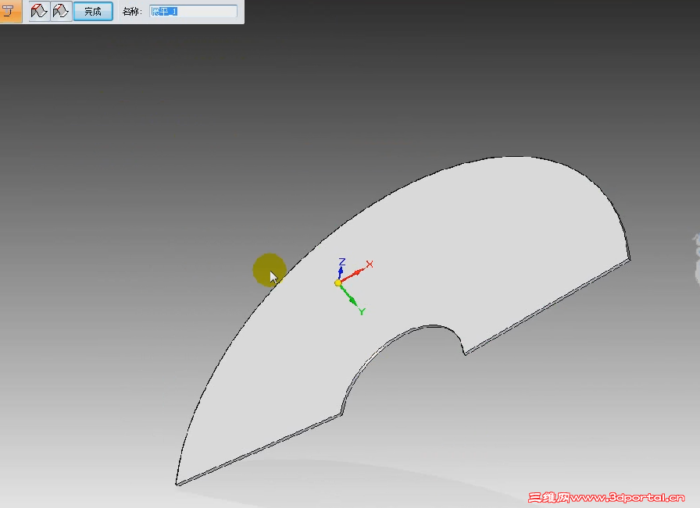Select the face step icon with red face
Viewport: 700px width, 508px height.
click(39, 11)
